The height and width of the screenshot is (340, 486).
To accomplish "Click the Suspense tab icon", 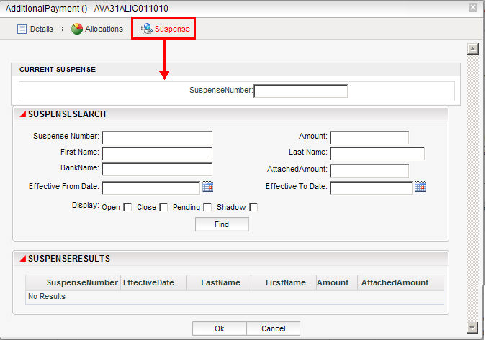I will [147, 29].
